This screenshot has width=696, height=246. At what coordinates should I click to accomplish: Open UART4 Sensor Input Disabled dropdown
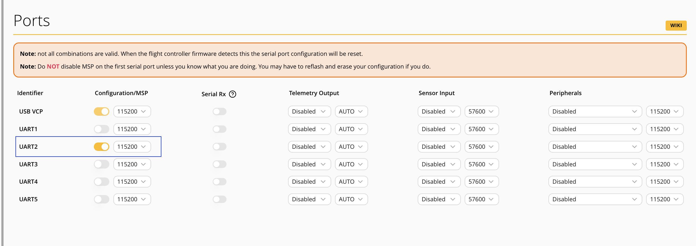[x=439, y=182]
